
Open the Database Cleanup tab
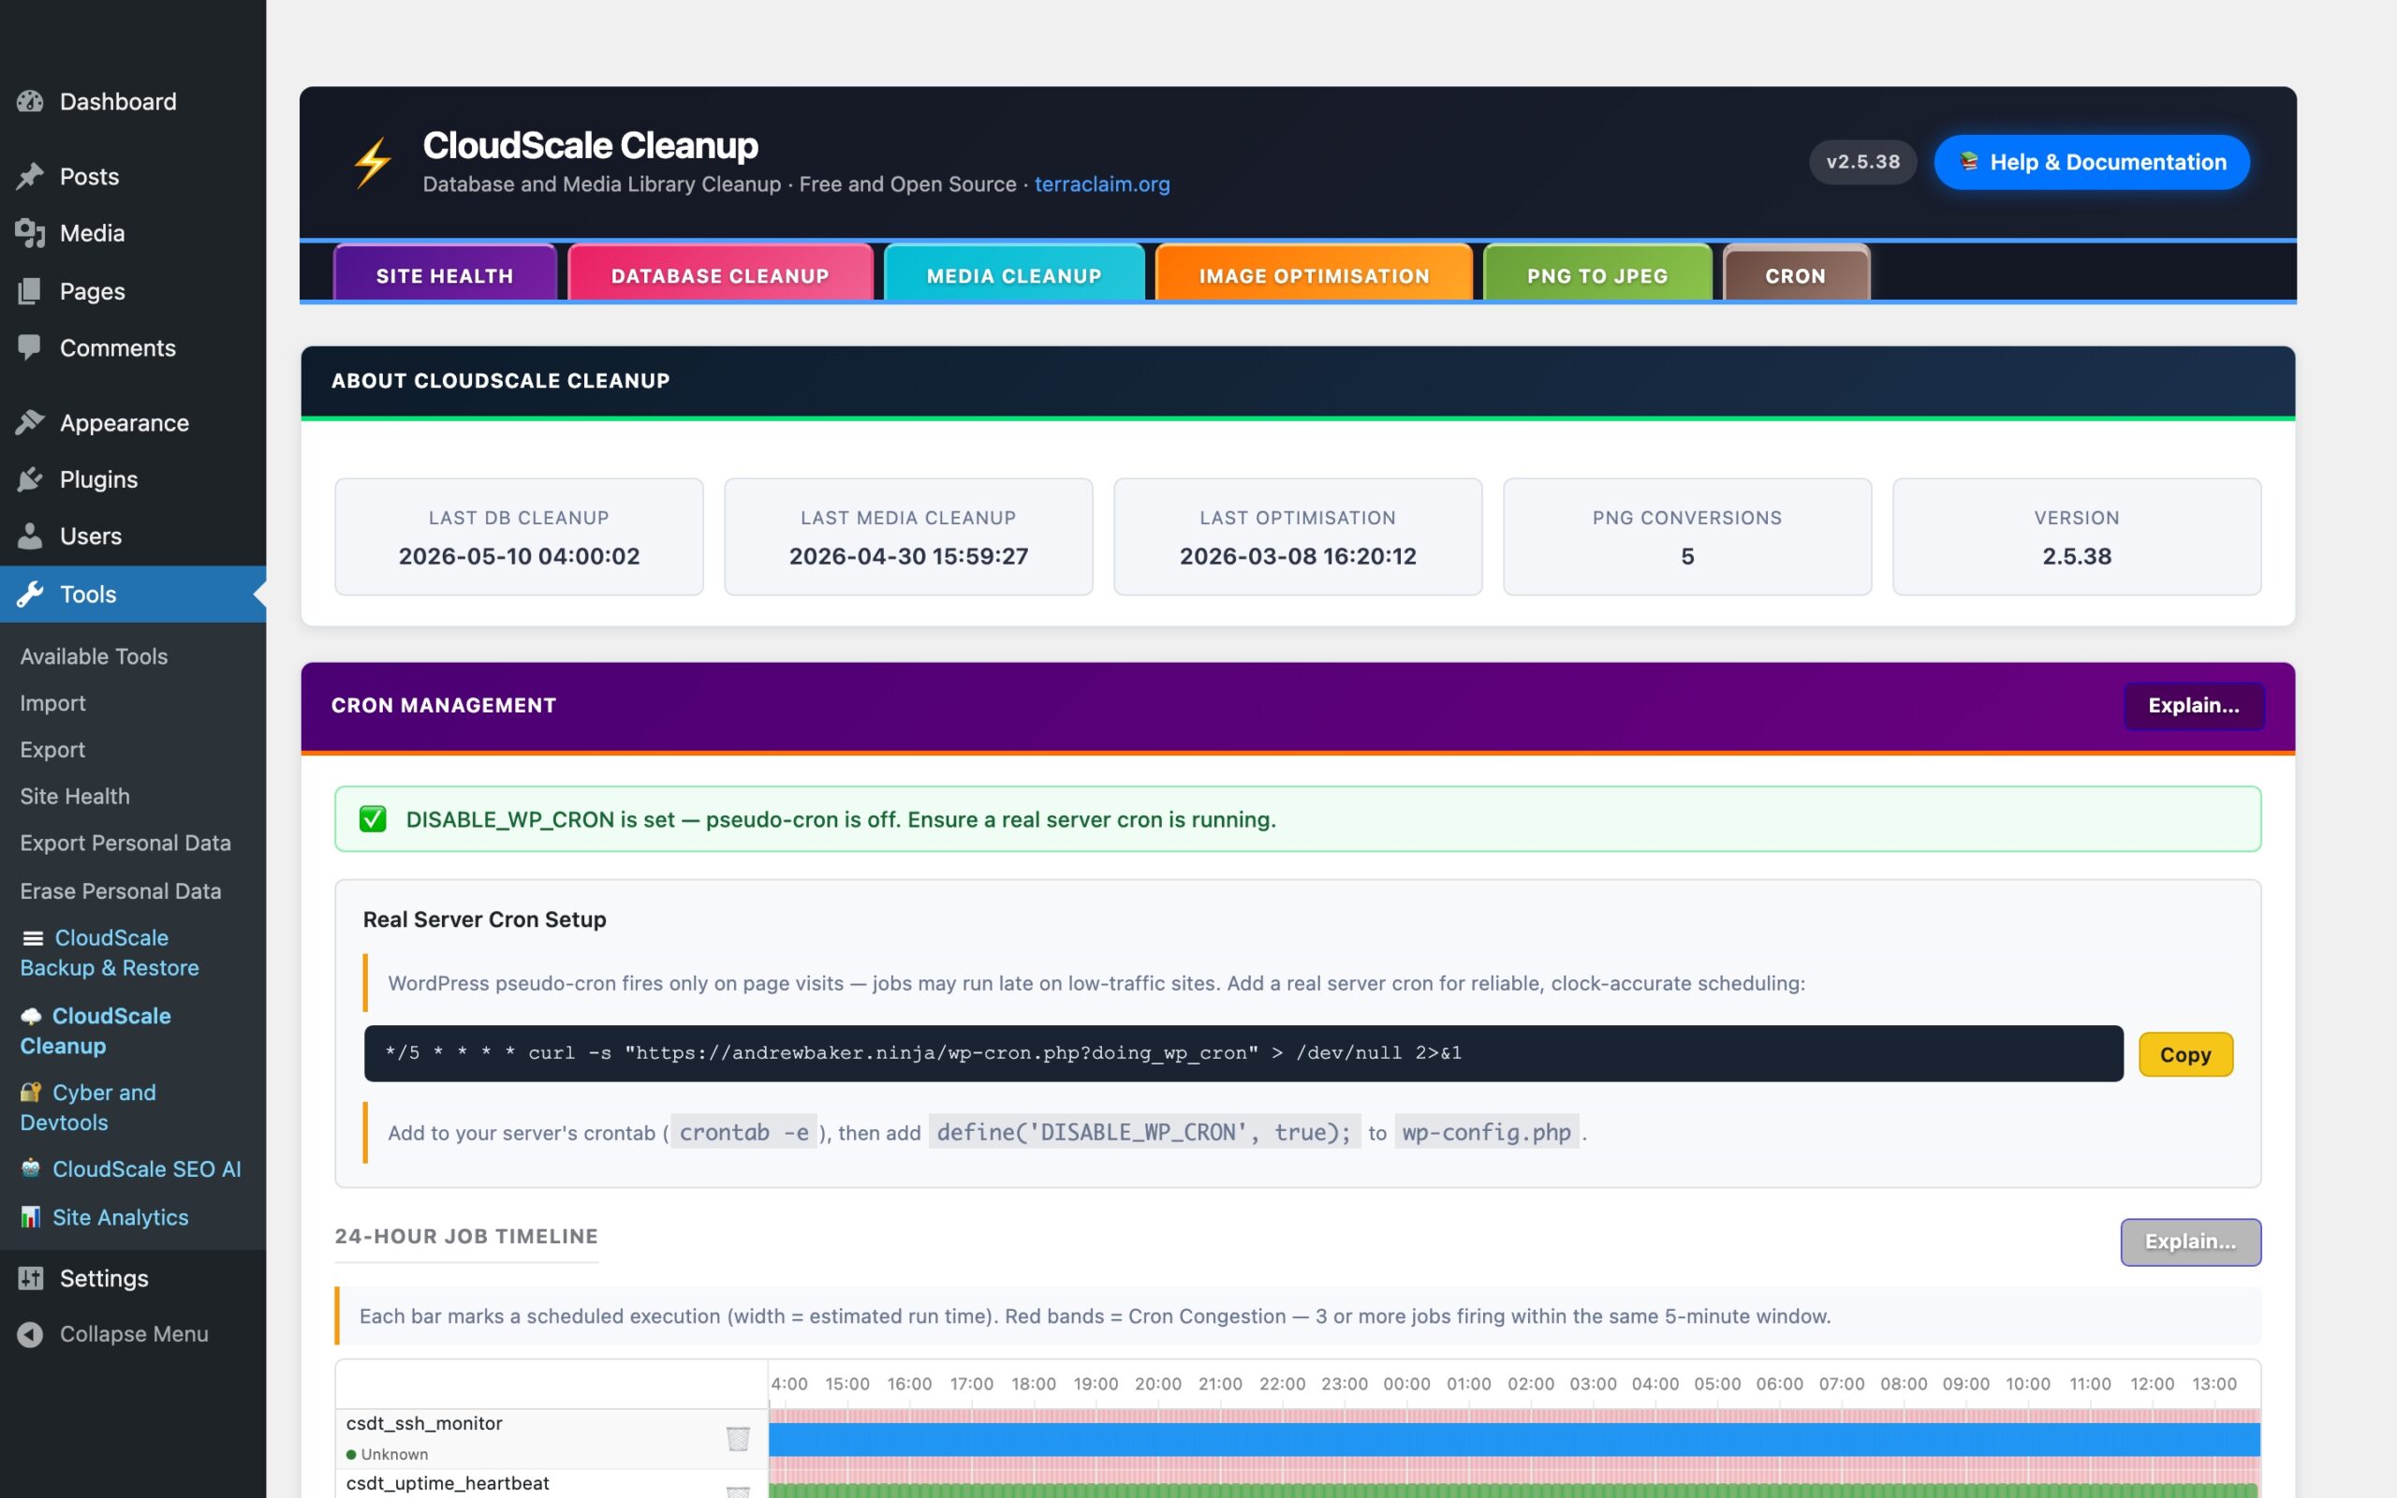[x=720, y=274]
